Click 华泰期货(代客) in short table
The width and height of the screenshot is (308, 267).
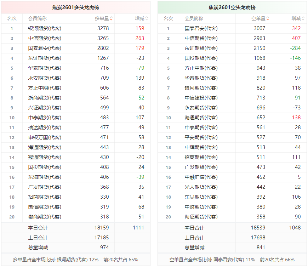(x=201, y=78)
